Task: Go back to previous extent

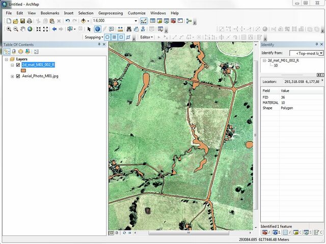Action: coord(54,29)
